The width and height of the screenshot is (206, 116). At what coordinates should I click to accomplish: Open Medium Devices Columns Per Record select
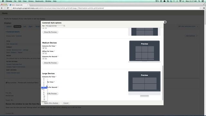pos(44,59)
